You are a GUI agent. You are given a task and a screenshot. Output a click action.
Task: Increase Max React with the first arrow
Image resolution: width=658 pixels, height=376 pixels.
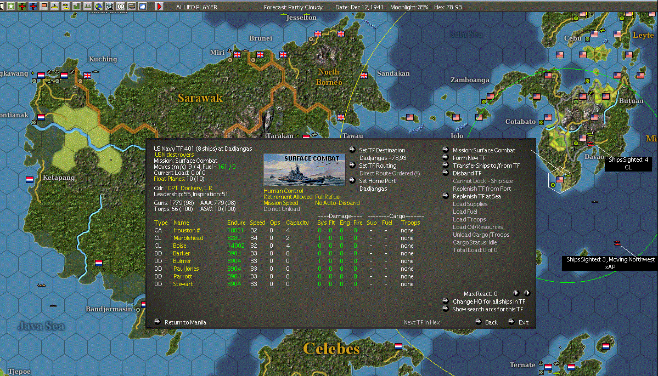click(516, 293)
